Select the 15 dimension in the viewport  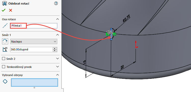[x=85, y=62]
